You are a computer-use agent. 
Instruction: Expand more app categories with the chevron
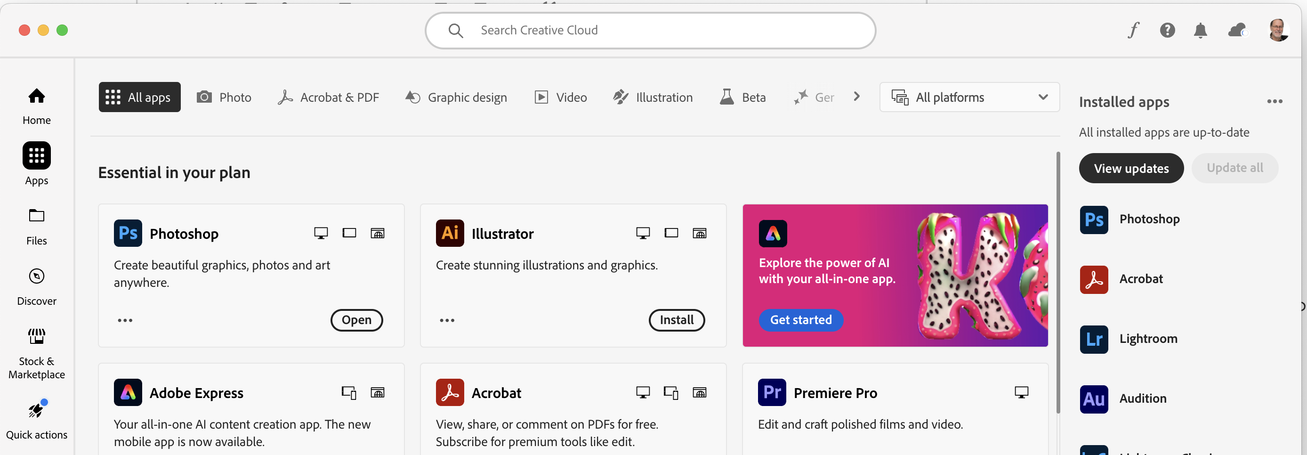point(856,96)
